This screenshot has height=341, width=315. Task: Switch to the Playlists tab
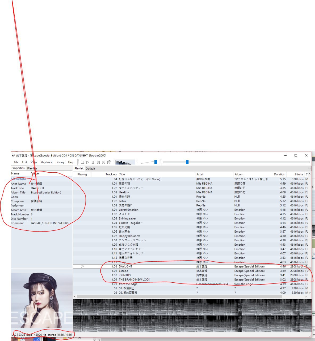[32, 168]
